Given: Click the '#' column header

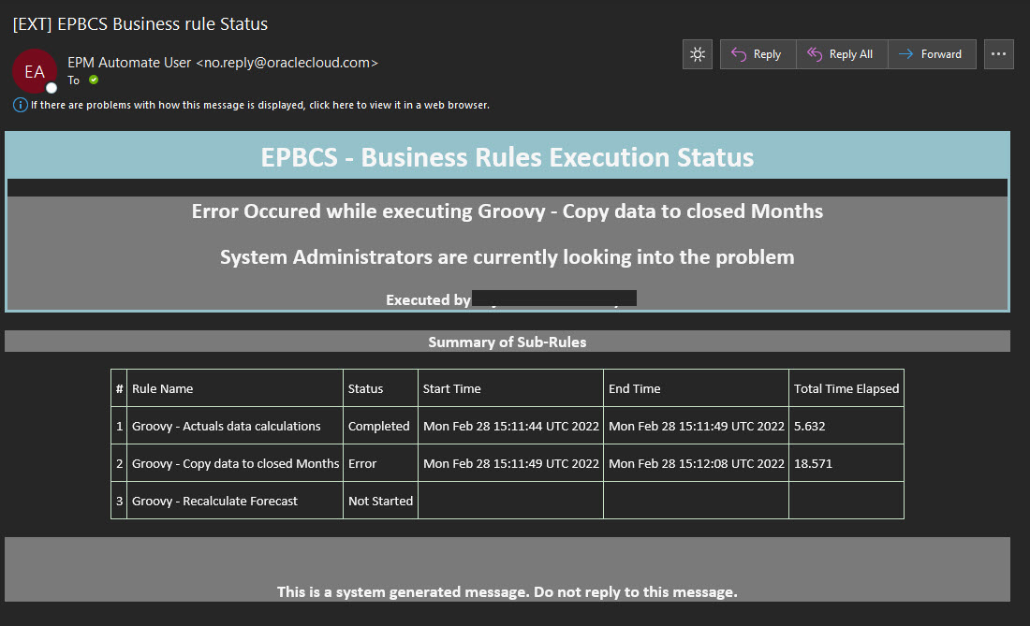Looking at the screenshot, I should click(119, 388).
